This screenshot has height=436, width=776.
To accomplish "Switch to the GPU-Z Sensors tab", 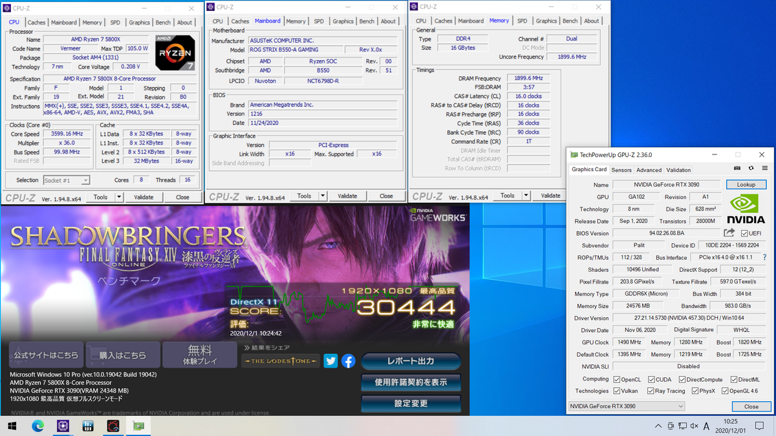I will coord(621,171).
